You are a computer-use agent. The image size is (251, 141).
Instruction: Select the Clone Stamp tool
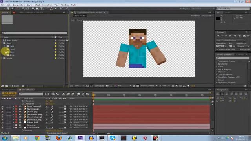tap(51, 9)
